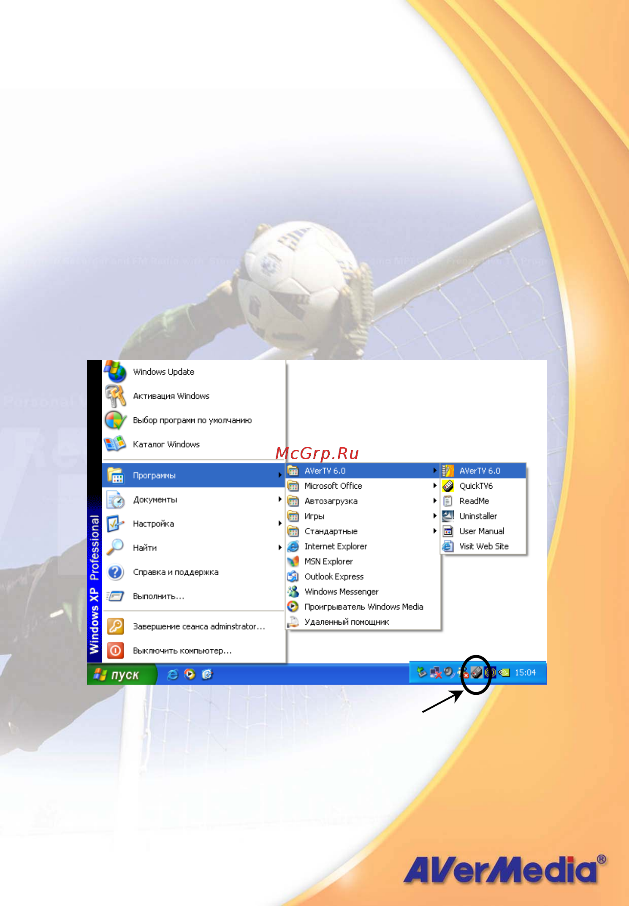Launch Internet Explorer from Programs menu
Viewport: 629px width, 906px height.
[363, 547]
